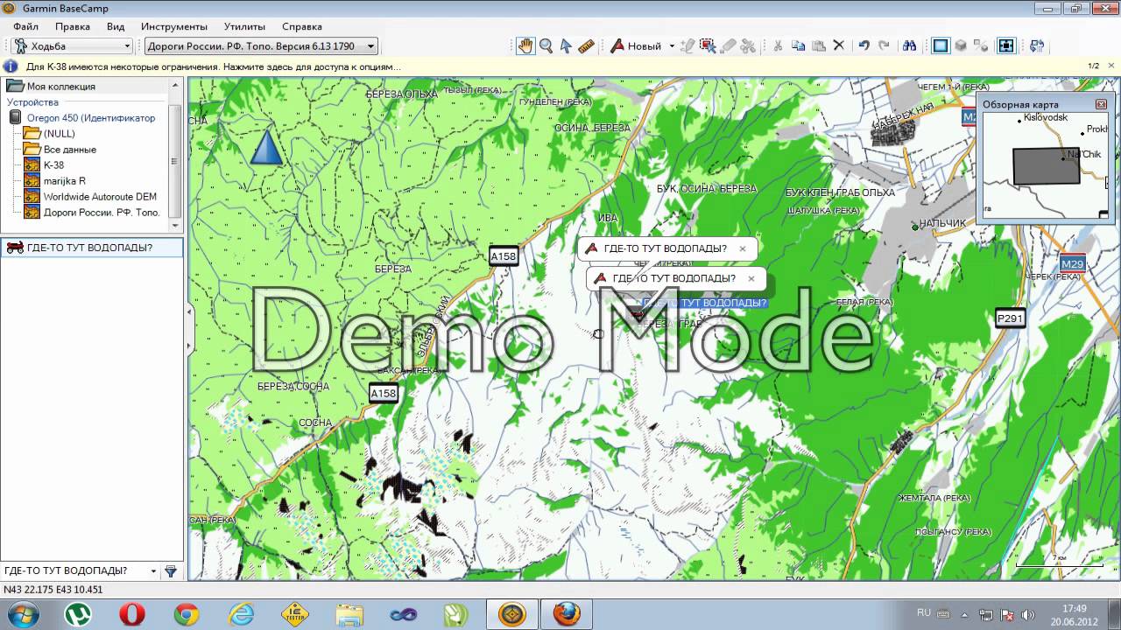Viewport: 1121px width, 630px height.
Task: Open Find with the binoculars icon
Action: coord(909,45)
